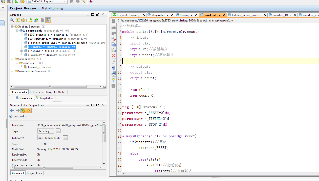Click the binoculars find icon in editor
Image resolution: width=319 pixels, height=181 pixels.
tap(114, 73)
